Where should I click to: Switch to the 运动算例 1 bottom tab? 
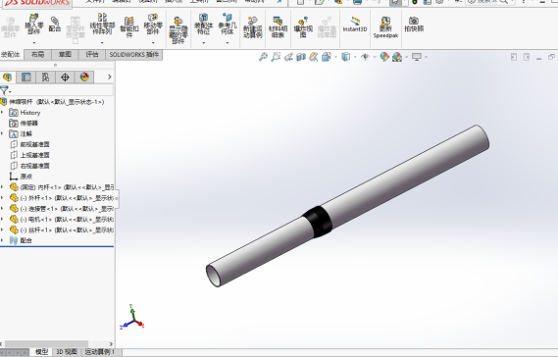[100, 352]
